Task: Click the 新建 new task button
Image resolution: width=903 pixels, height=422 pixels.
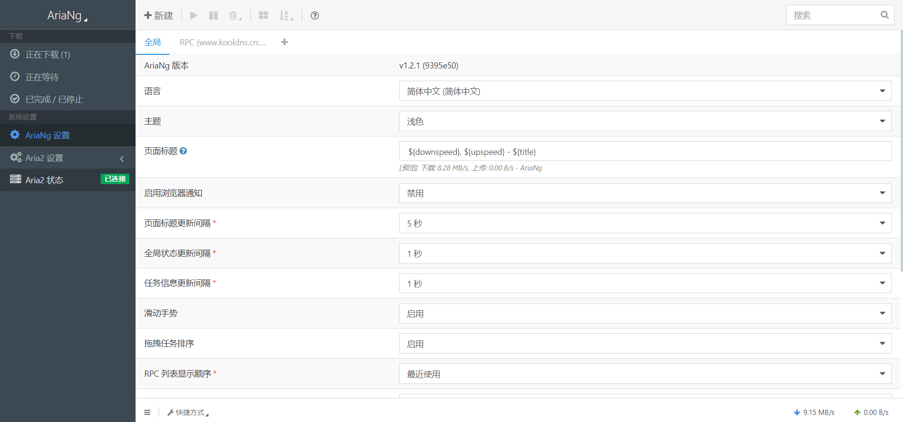Action: 159,16
